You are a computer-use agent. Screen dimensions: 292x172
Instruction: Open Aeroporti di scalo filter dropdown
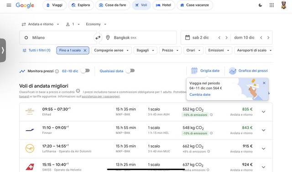tap(254, 50)
